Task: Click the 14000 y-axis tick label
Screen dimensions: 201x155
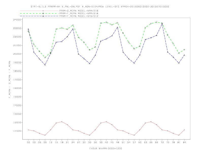Action: tap(17, 105)
